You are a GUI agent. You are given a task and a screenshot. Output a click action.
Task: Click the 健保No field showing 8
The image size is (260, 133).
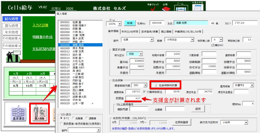coord(248,104)
